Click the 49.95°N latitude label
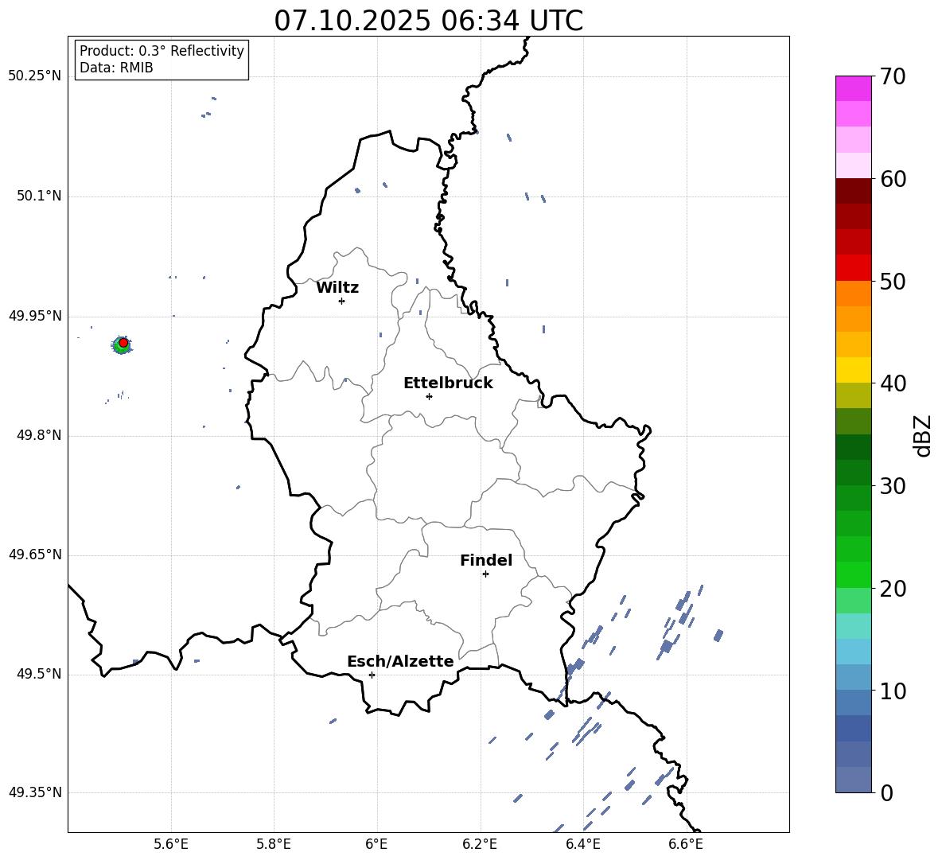This screenshot has width=942, height=860. pos(35,316)
